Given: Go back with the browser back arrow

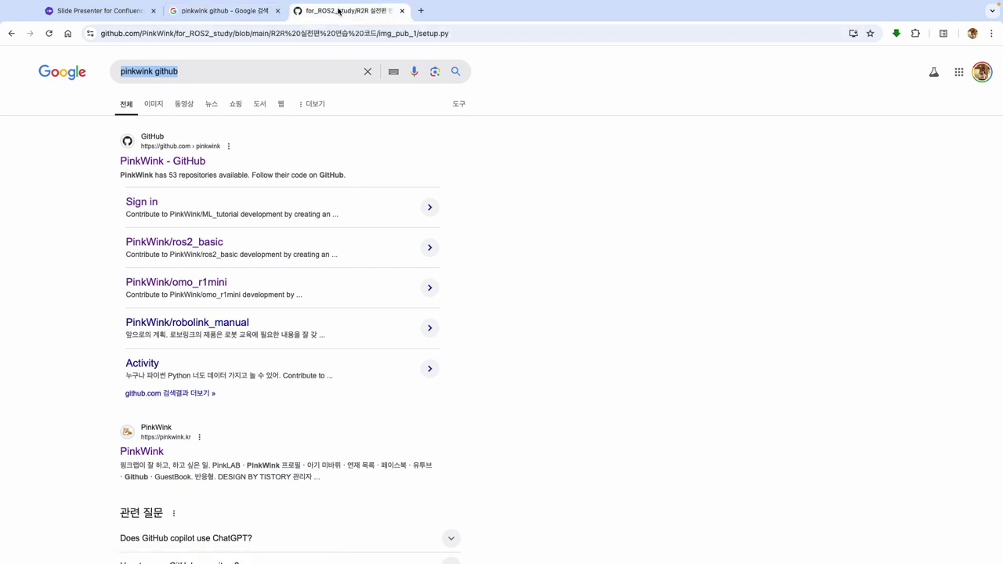Looking at the screenshot, I should (x=12, y=34).
